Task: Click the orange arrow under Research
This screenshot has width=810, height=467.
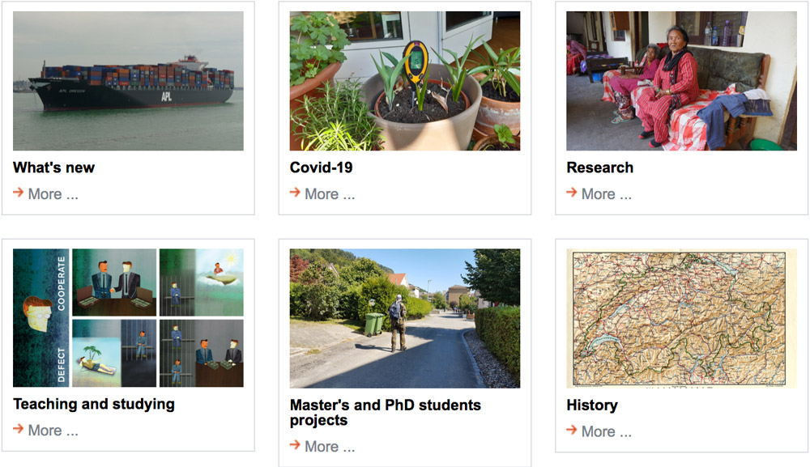Action: [x=572, y=193]
